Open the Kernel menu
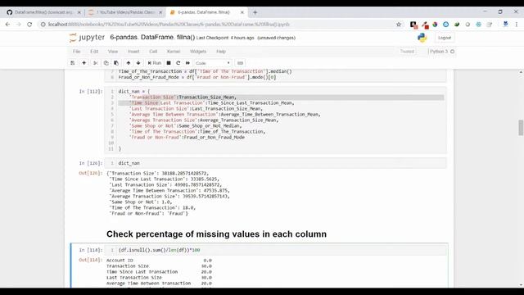 tap(174, 52)
